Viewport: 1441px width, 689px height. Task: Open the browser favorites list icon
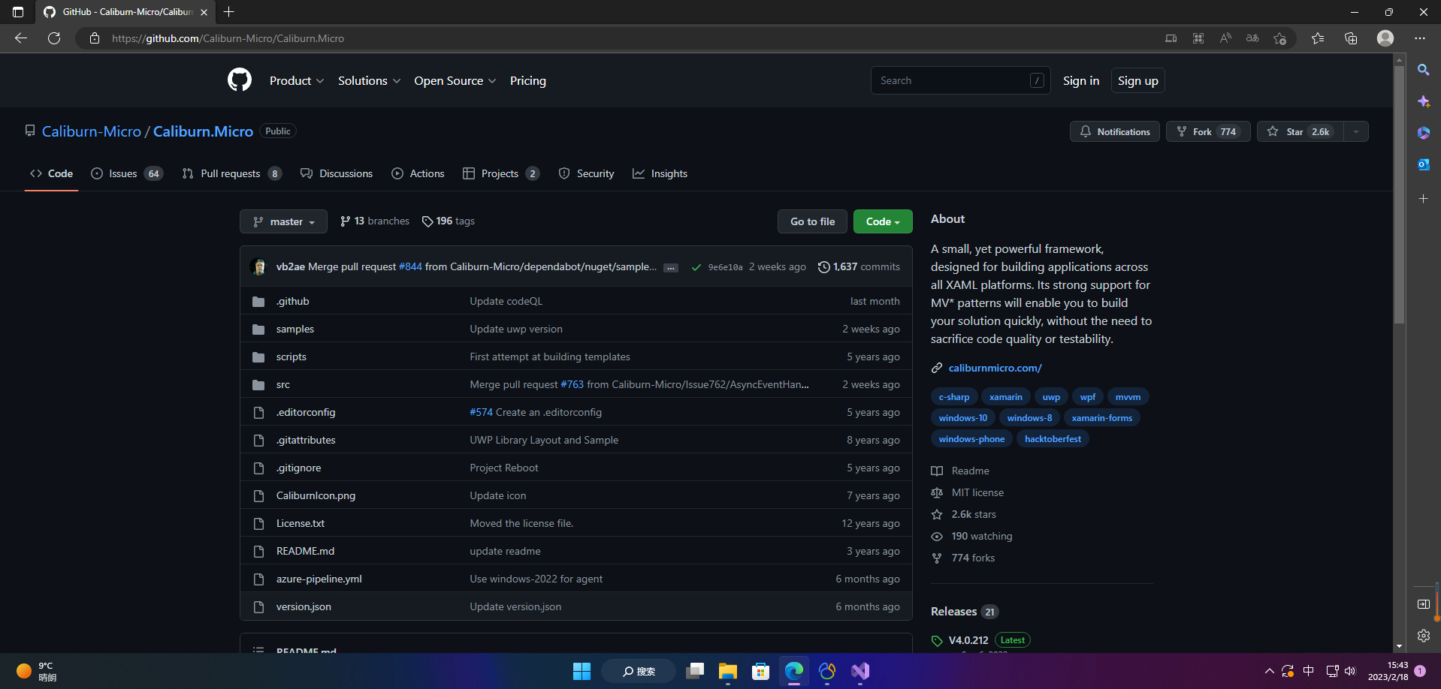click(1318, 38)
